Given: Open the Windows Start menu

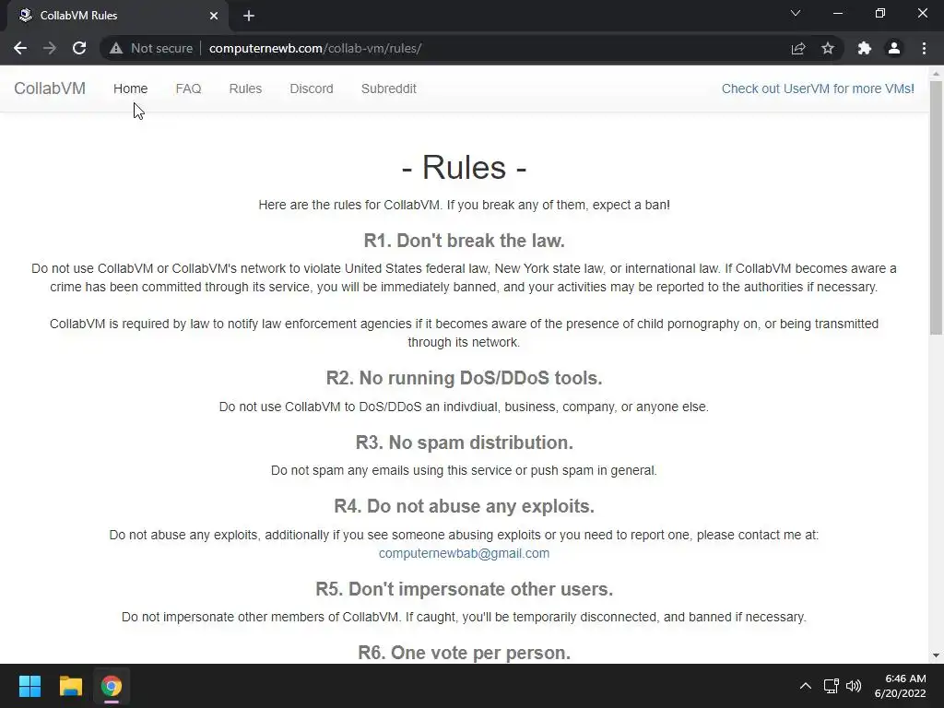Looking at the screenshot, I should (x=29, y=686).
